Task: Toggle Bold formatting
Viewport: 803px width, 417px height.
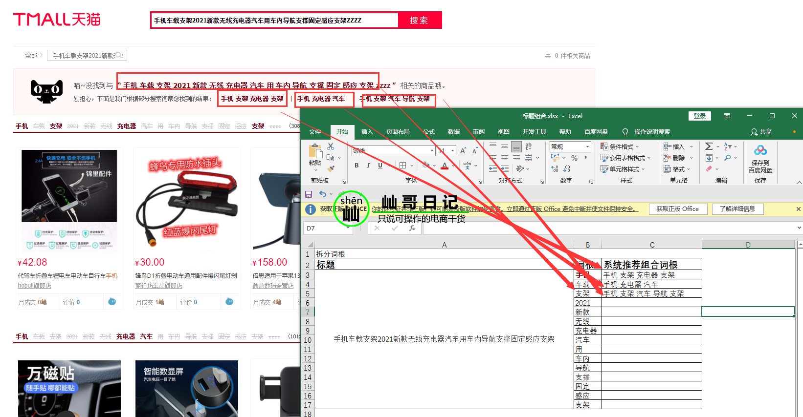Action: 357,166
